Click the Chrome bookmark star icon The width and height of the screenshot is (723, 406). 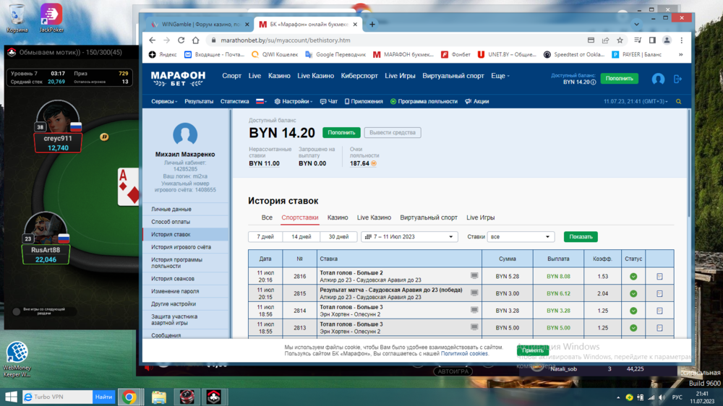click(620, 40)
